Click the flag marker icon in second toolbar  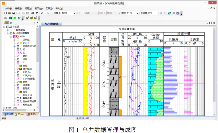(x=19, y=18)
